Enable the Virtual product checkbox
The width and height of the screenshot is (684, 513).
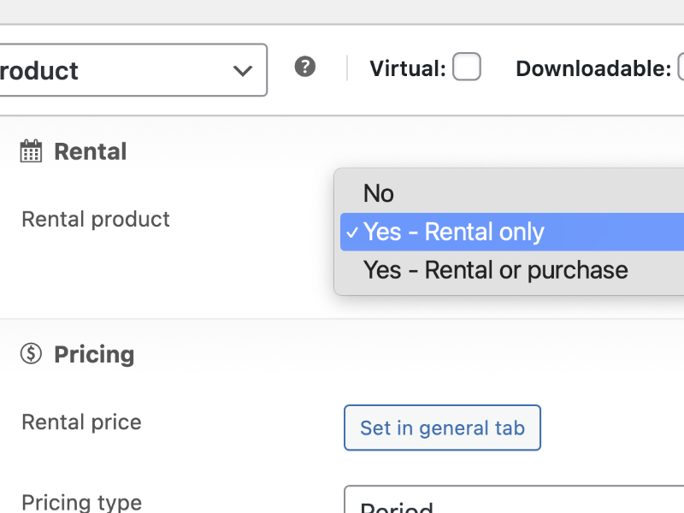[467, 66]
